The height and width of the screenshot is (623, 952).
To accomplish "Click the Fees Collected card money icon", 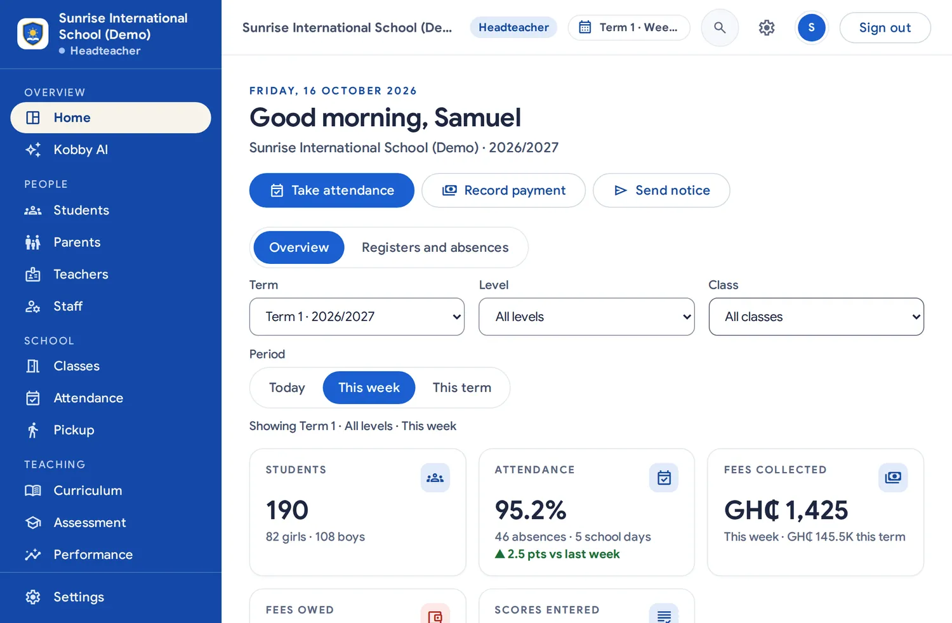I will 893,478.
